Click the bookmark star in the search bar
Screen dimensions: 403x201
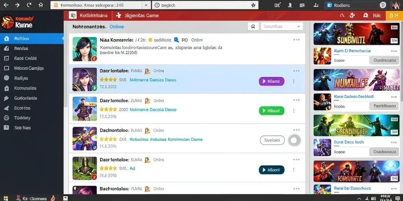point(253,5)
